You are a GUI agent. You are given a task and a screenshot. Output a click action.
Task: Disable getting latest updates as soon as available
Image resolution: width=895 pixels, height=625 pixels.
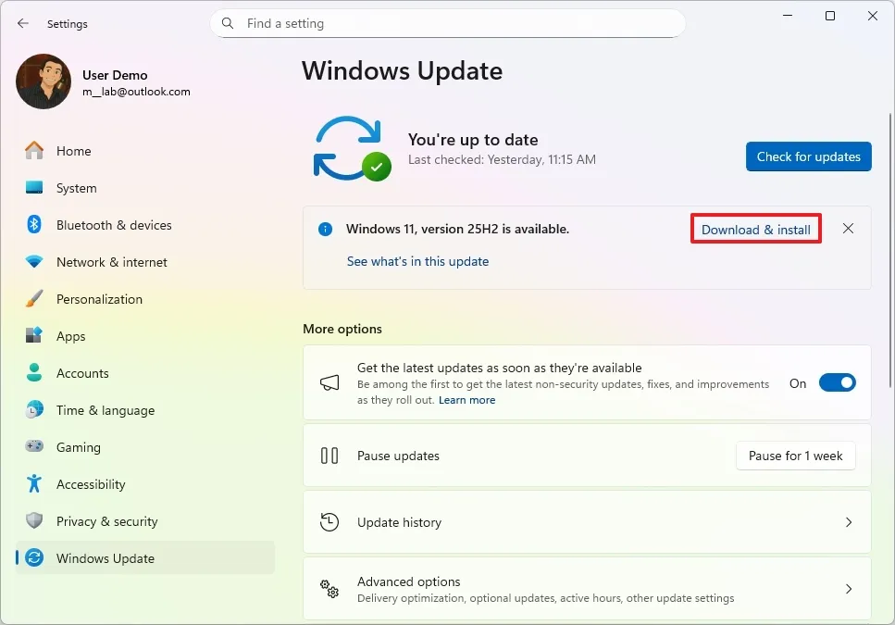(837, 381)
